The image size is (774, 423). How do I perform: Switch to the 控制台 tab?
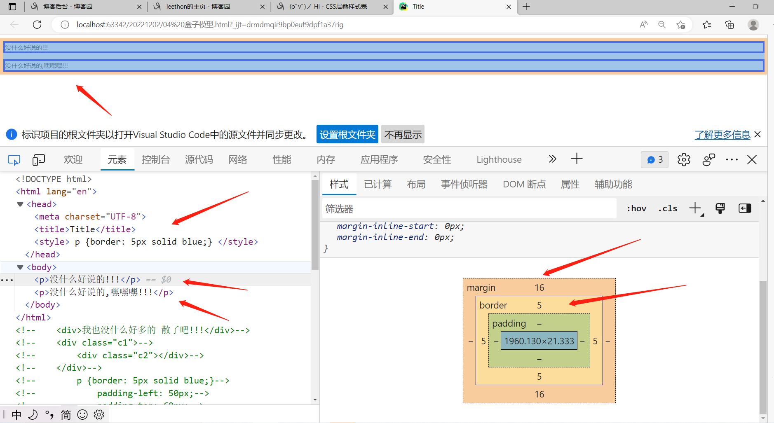pos(156,159)
